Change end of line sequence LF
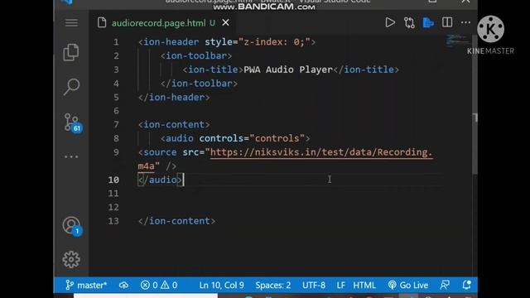 (x=340, y=285)
